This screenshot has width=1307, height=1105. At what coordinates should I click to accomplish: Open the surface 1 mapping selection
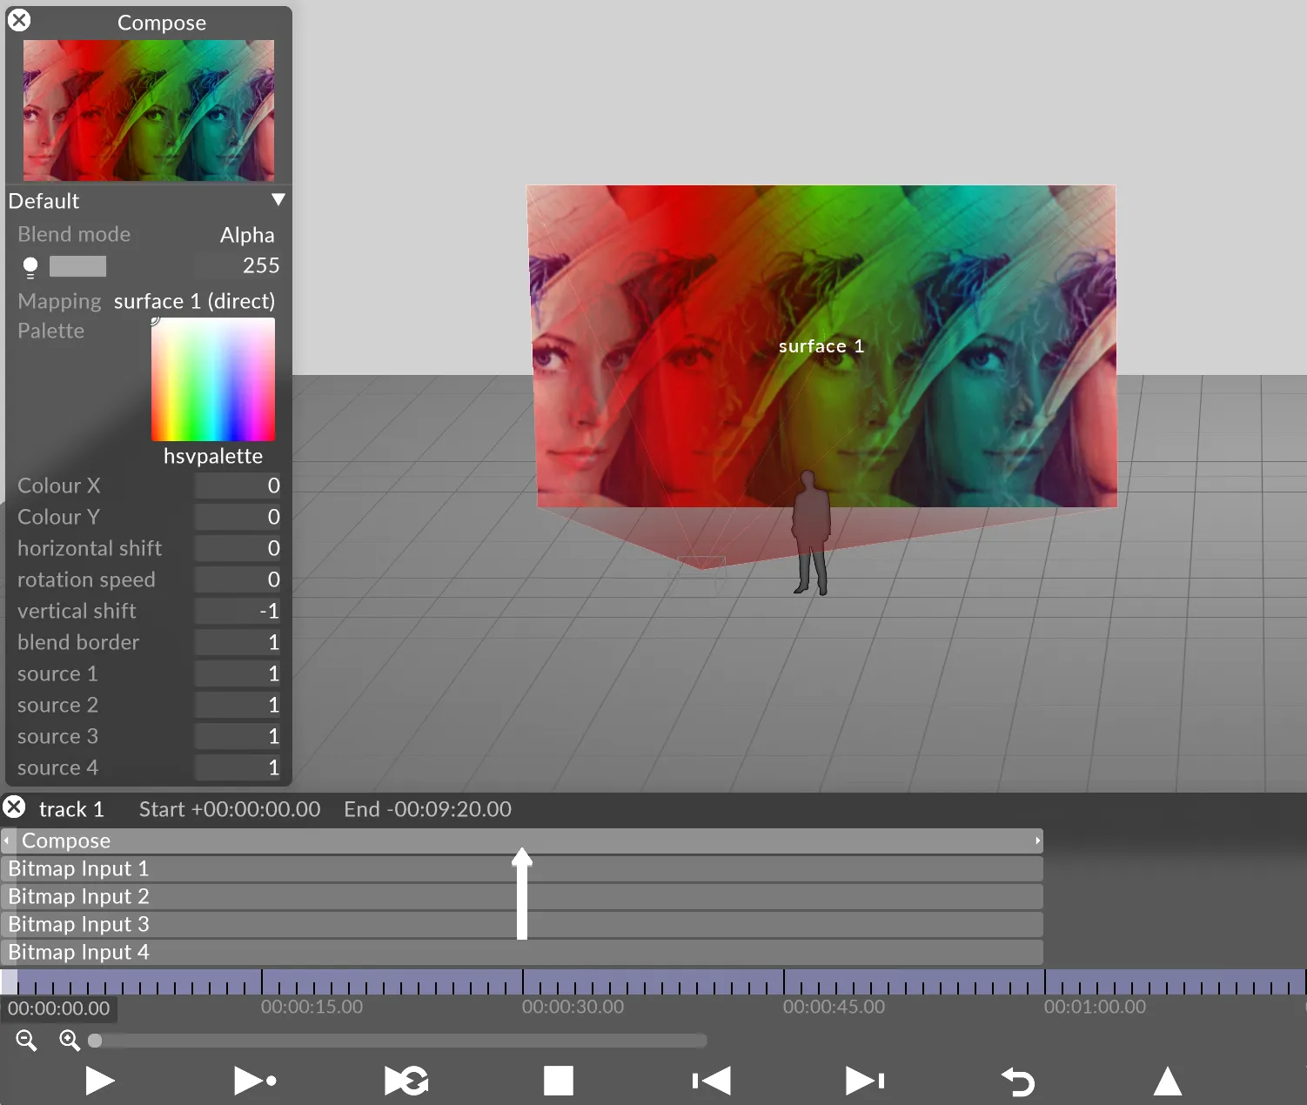(x=194, y=301)
